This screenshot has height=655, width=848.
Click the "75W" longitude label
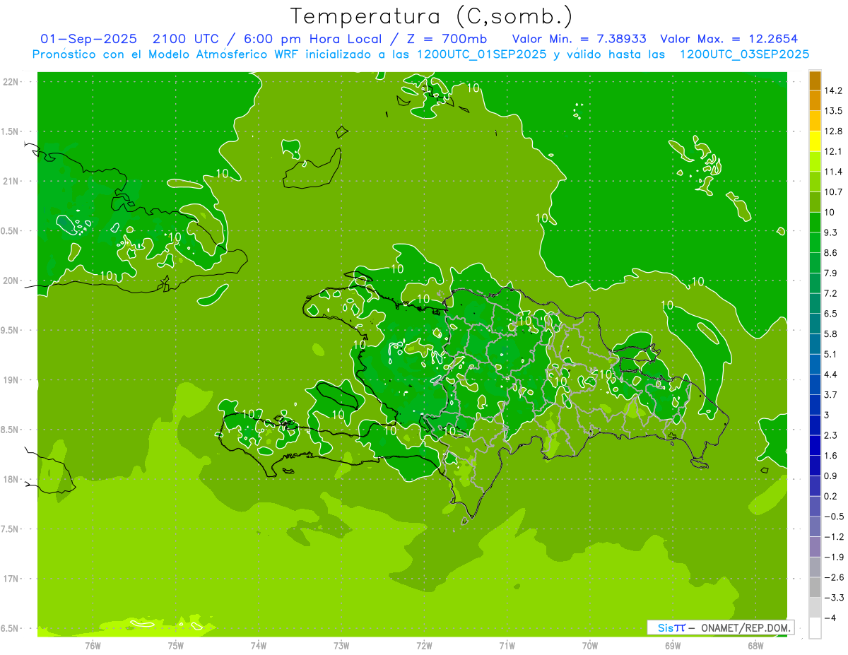(x=176, y=645)
